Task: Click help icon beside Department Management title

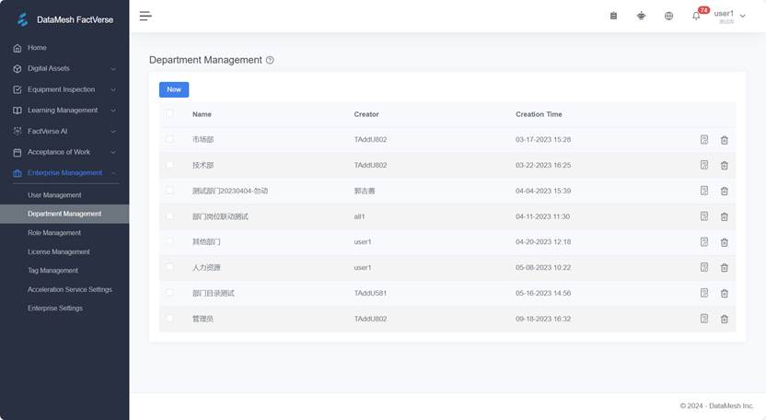Action: click(x=270, y=60)
